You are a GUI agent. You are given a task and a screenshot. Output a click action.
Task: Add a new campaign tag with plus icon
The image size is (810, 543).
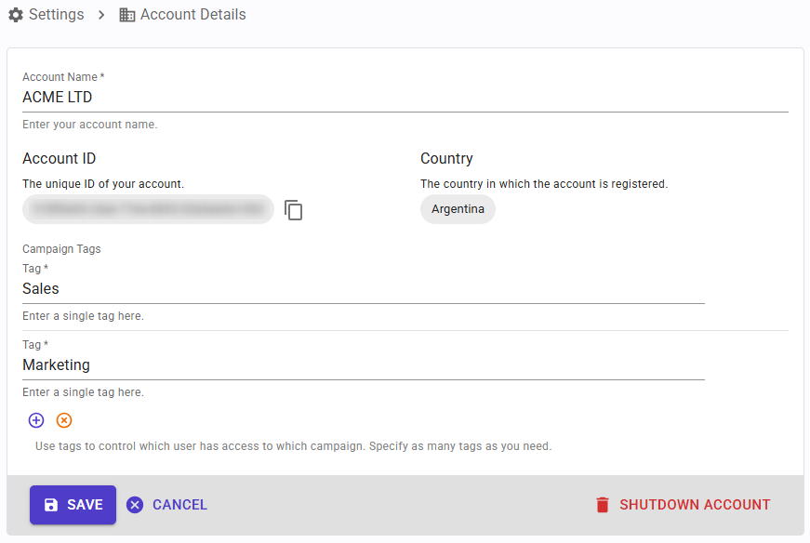(35, 420)
